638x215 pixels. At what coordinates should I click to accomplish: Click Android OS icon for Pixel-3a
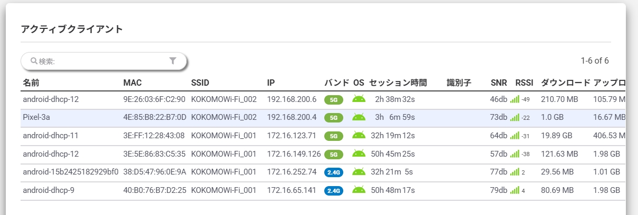click(359, 117)
